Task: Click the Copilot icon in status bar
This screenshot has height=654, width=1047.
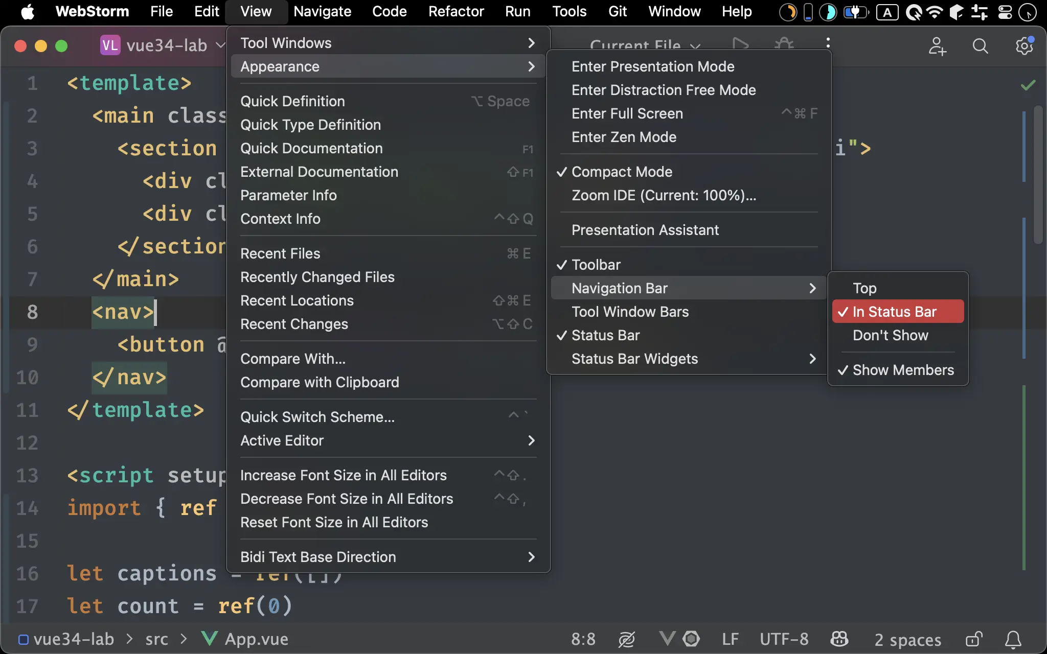Action: tap(839, 639)
